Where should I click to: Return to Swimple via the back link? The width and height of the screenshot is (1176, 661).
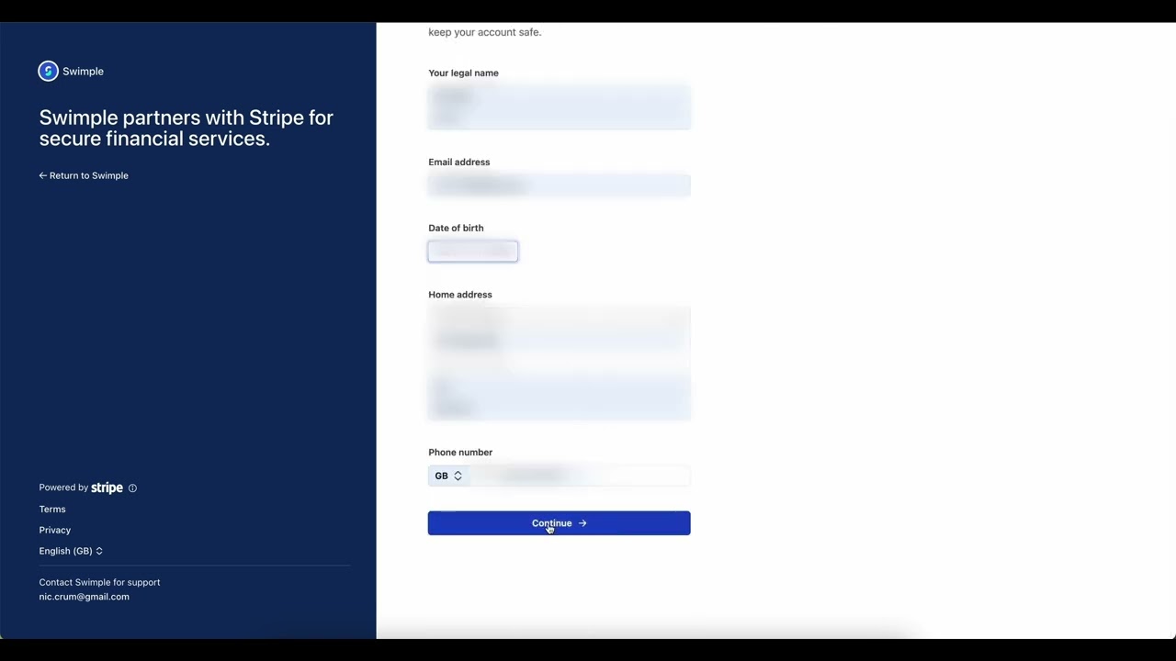click(x=84, y=175)
